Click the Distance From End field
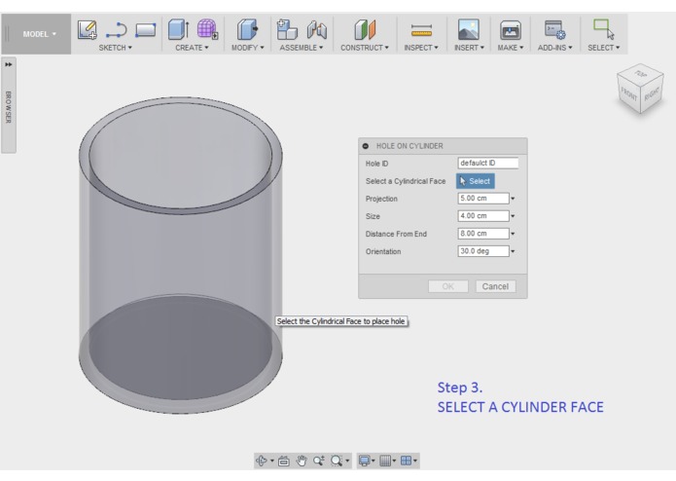The height and width of the screenshot is (481, 676). coord(483,234)
